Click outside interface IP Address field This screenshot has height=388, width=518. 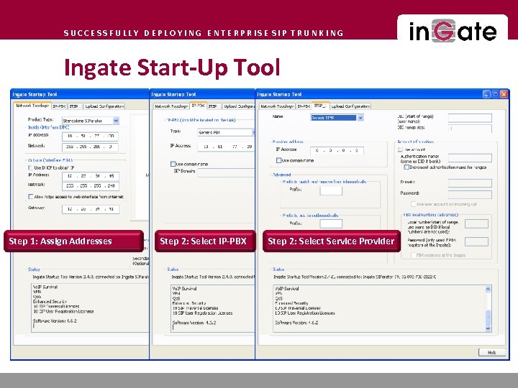(91, 176)
